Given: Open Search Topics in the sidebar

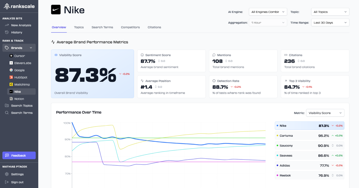Looking at the screenshot, I should (x=19, y=106).
